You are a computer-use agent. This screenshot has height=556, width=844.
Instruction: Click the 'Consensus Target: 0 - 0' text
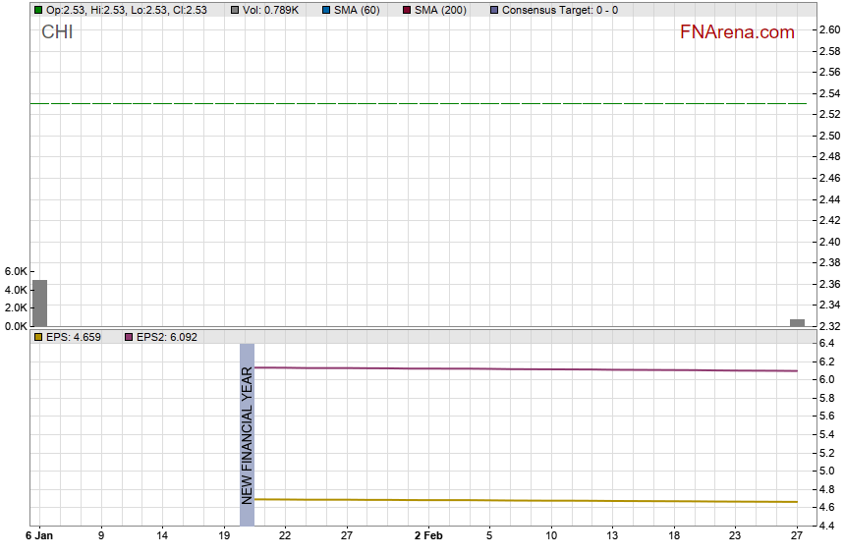(560, 10)
